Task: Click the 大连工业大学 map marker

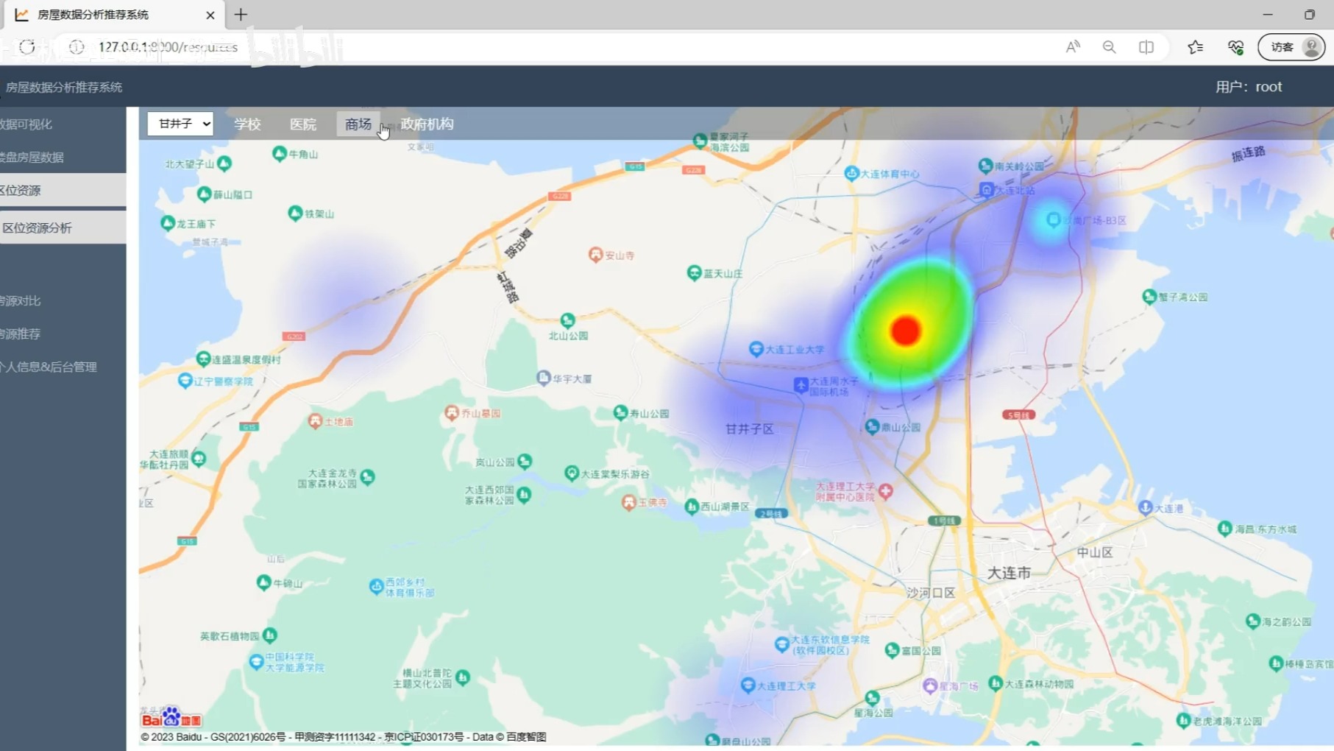Action: point(756,348)
